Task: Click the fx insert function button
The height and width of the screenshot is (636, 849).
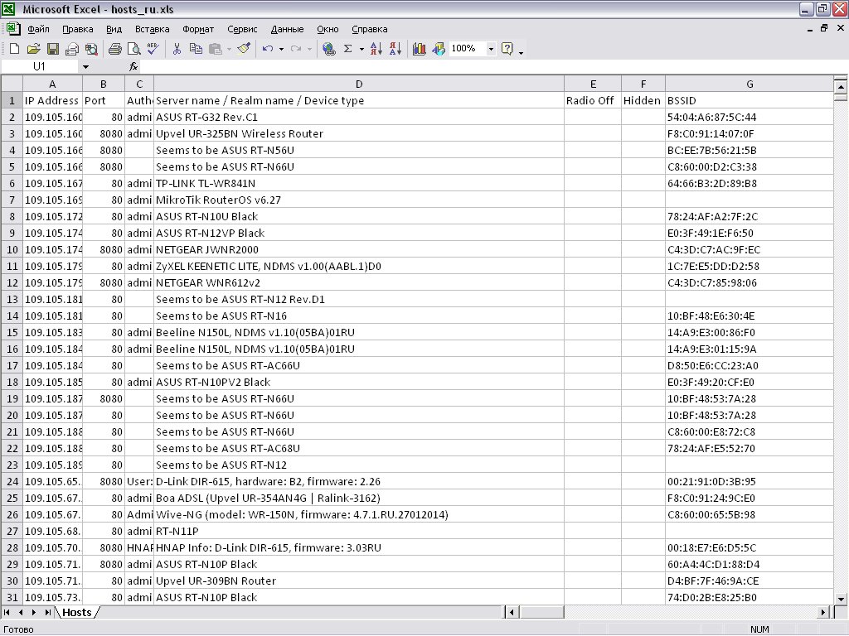Action: [133, 66]
